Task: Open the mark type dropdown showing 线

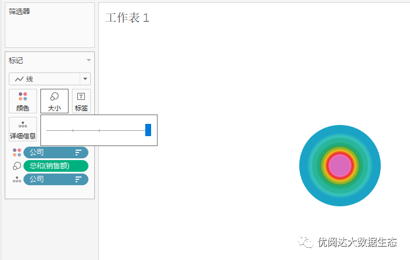Action: point(50,79)
